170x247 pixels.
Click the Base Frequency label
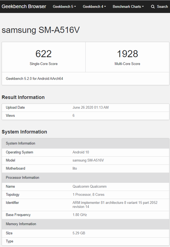point(18,215)
